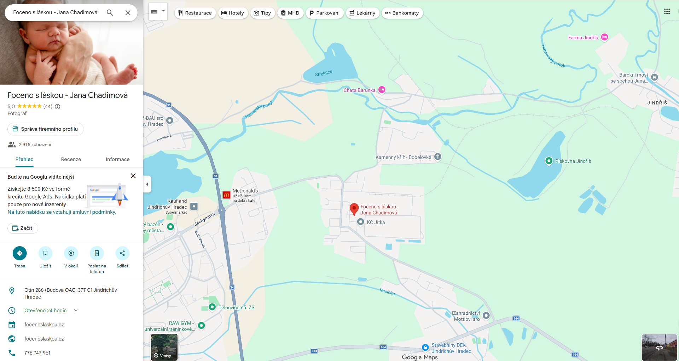The image size is (679, 361).
Task: Switch to the Recenze tab
Action: coord(71,159)
